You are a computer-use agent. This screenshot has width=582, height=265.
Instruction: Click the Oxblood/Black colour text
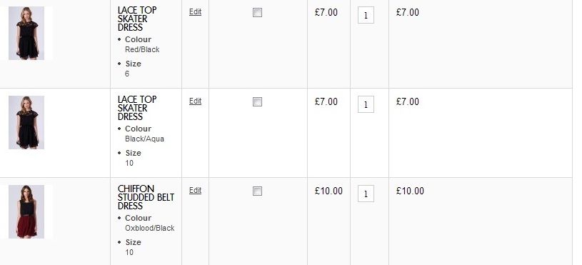pyautogui.click(x=149, y=228)
